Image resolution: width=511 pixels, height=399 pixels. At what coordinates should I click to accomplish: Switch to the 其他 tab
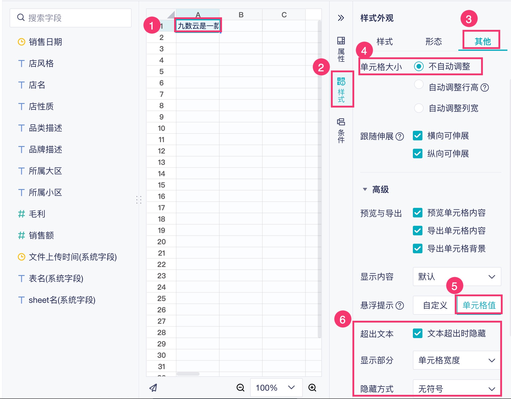pos(483,42)
